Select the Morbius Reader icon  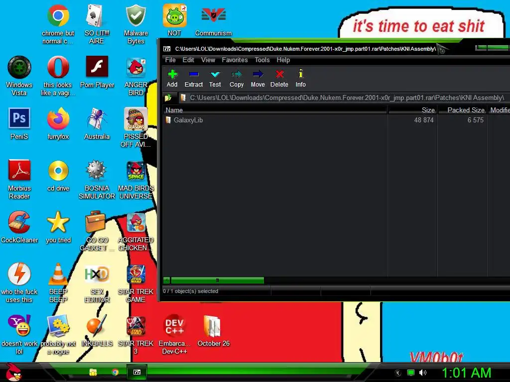pos(19,179)
